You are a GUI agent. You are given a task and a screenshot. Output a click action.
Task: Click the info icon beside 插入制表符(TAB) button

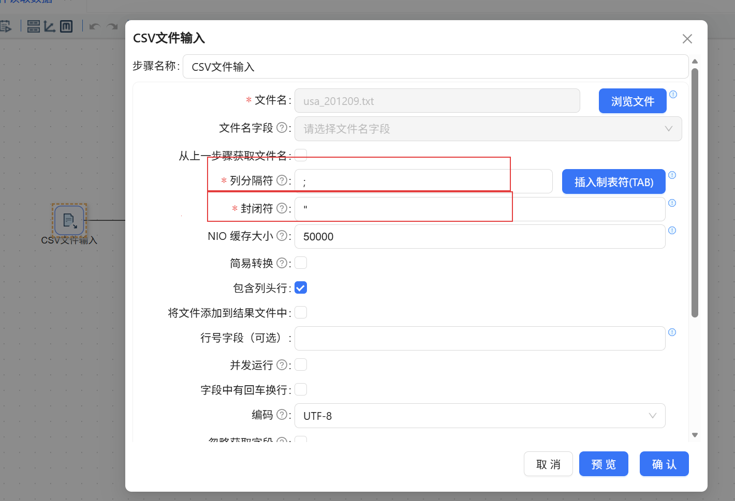coord(672,175)
